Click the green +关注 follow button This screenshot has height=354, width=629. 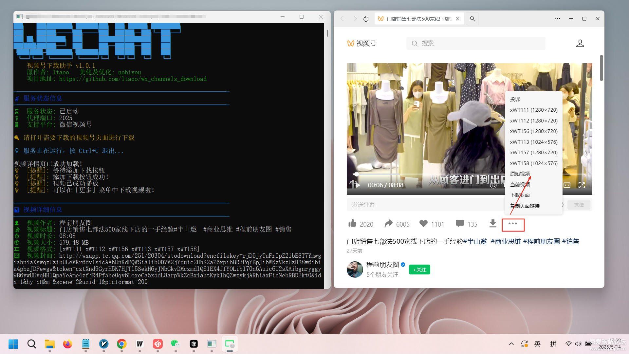[x=419, y=270]
